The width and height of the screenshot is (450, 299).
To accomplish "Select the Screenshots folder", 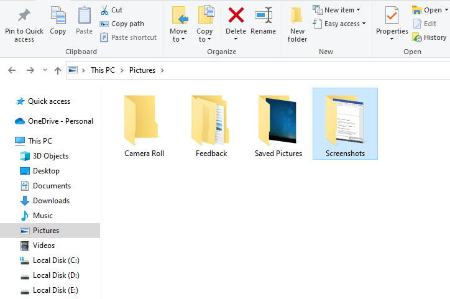I will (345, 124).
